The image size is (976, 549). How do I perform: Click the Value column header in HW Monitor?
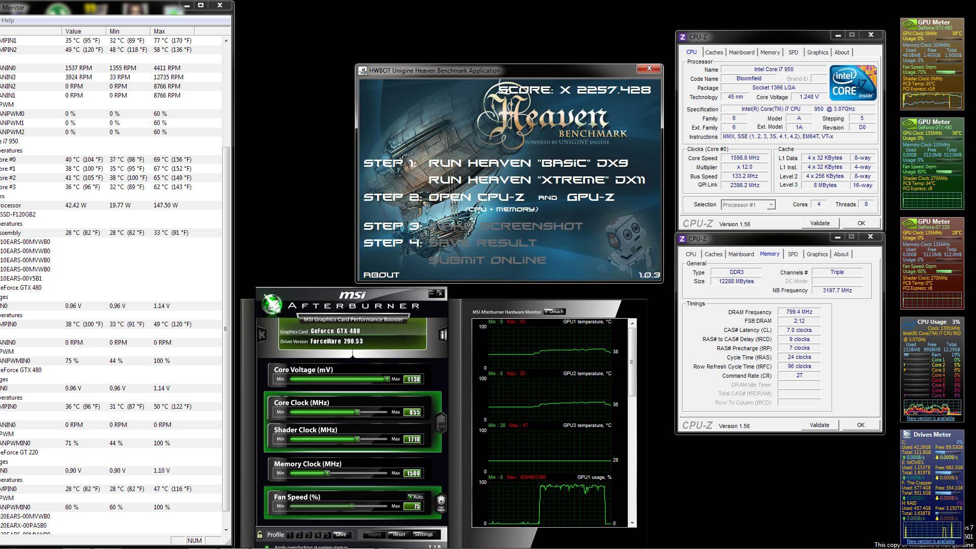[84, 31]
